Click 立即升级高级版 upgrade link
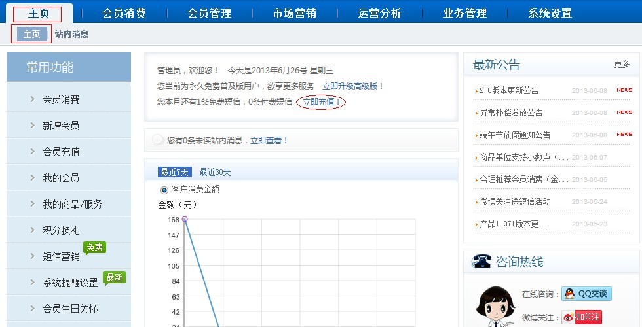 tap(352, 86)
